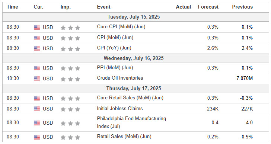Click the Forecast column header
Viewport: 271px width, 144px height.
[x=208, y=7]
